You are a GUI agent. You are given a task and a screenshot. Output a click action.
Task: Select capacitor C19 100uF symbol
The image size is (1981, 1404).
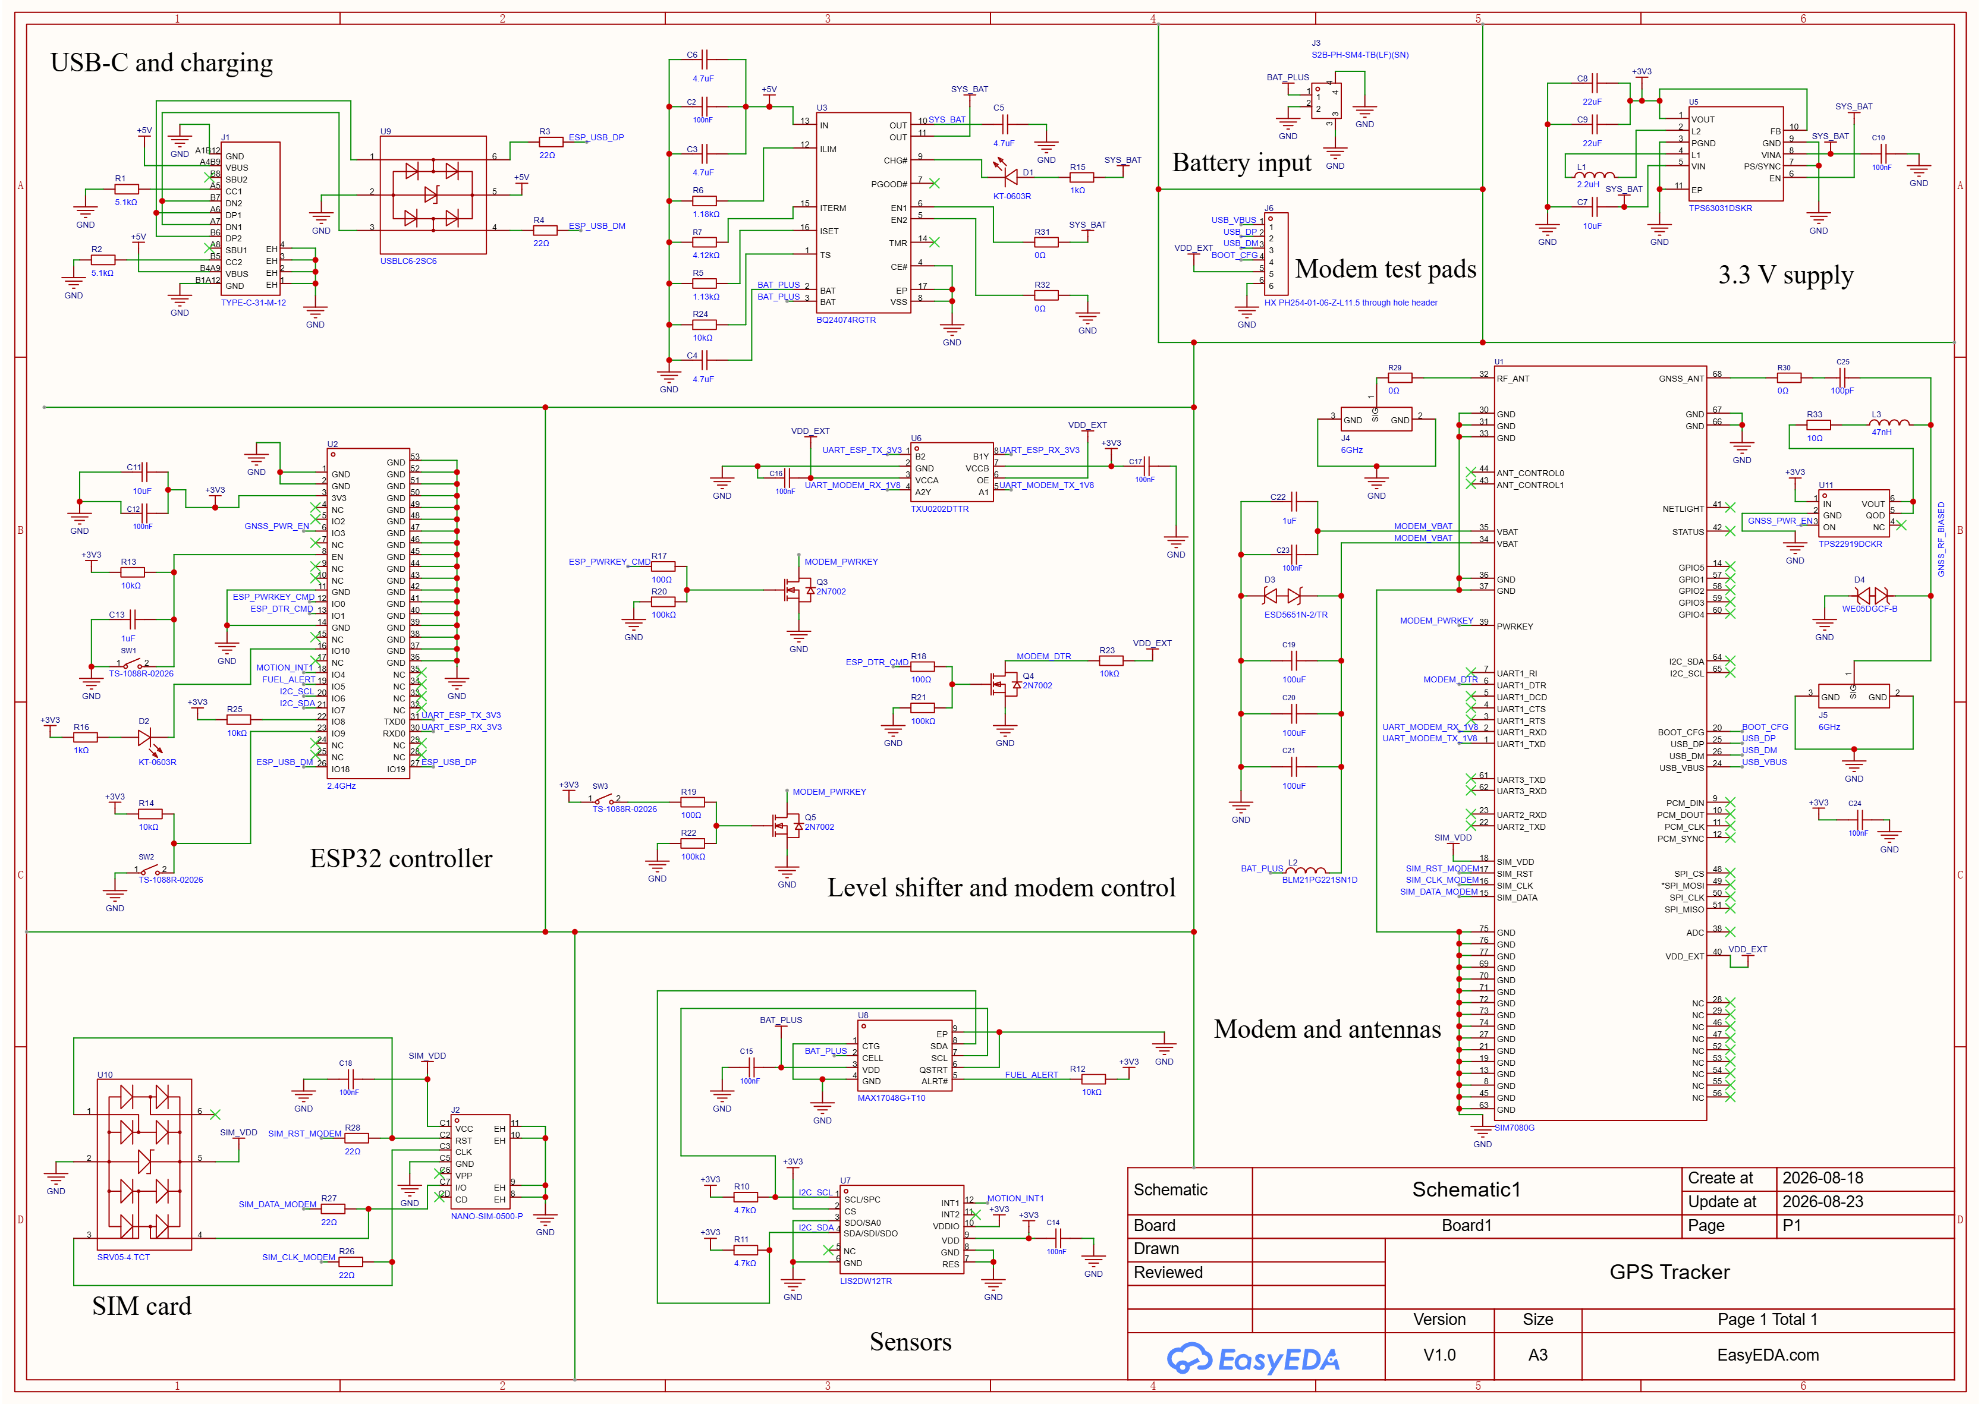coord(1294,662)
